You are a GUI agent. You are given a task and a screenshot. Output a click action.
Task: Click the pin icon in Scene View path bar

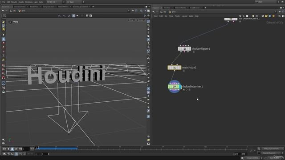tap(133, 11)
